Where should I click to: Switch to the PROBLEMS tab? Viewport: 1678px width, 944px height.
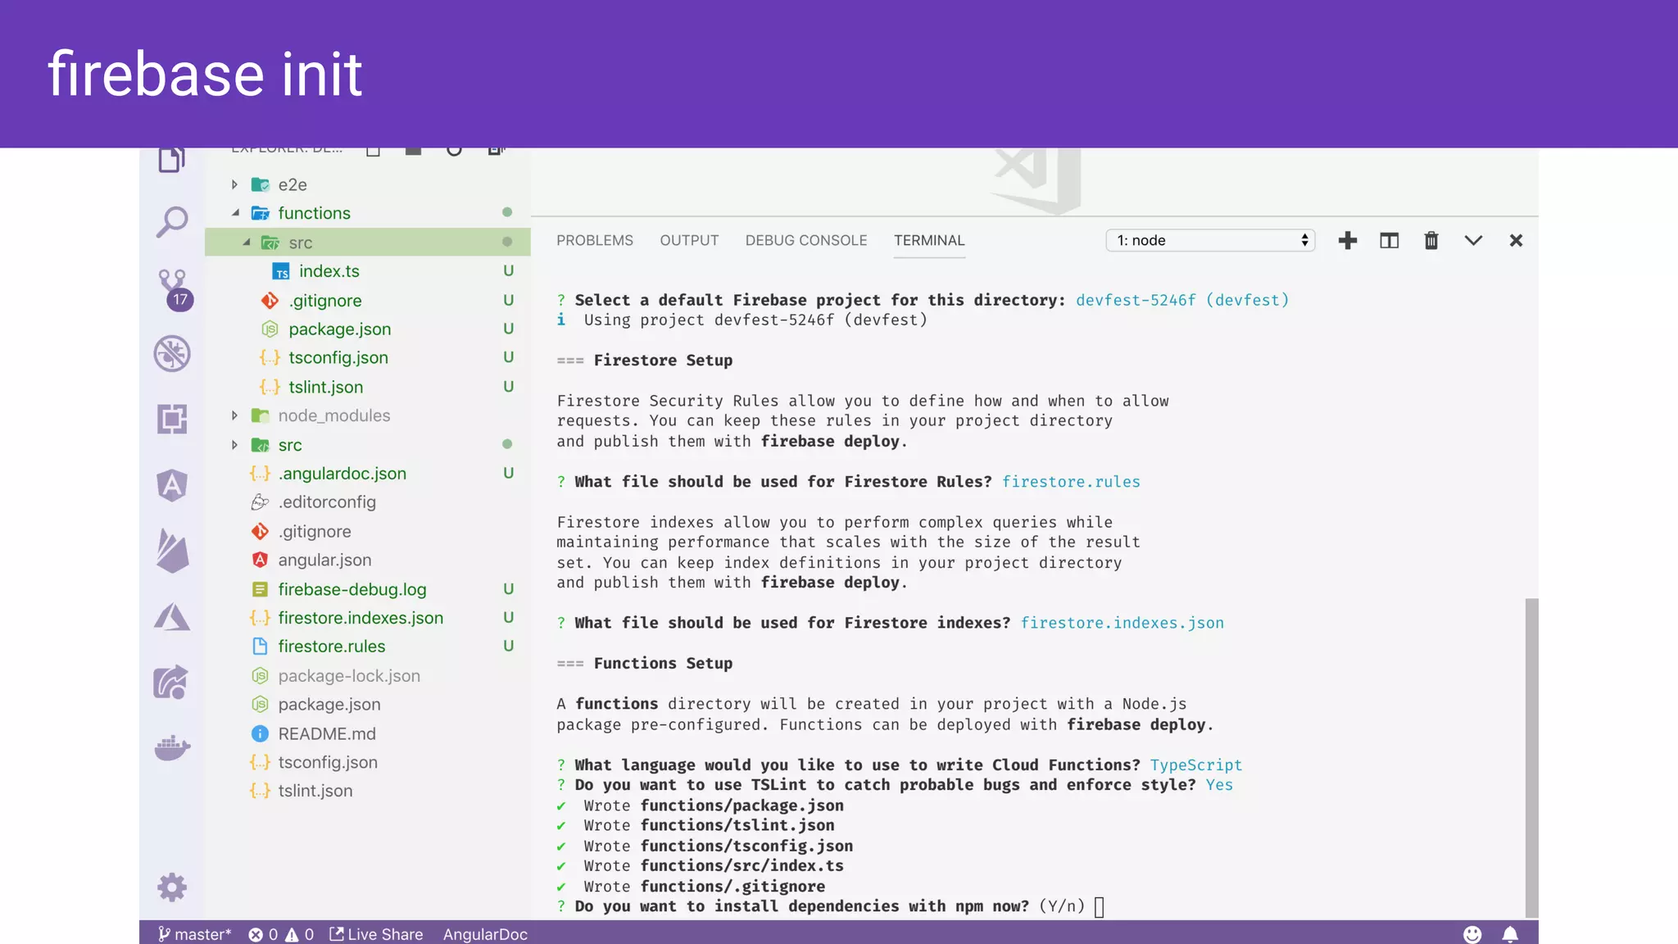[594, 240]
